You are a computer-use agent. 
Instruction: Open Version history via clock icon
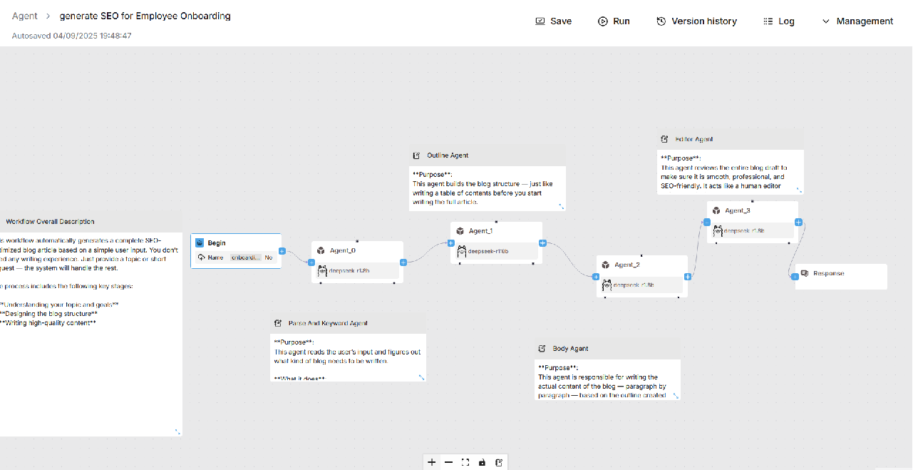pyautogui.click(x=661, y=21)
